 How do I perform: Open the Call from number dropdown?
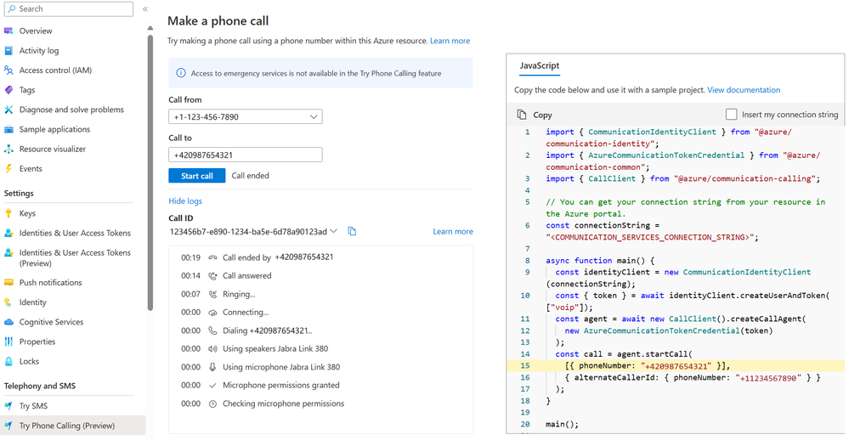click(x=246, y=116)
